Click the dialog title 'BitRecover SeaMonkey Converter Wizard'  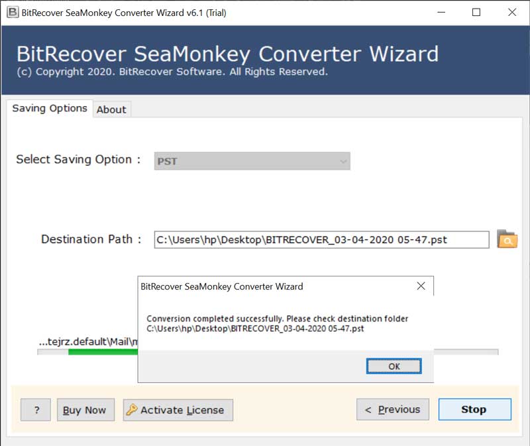pyautogui.click(x=222, y=286)
